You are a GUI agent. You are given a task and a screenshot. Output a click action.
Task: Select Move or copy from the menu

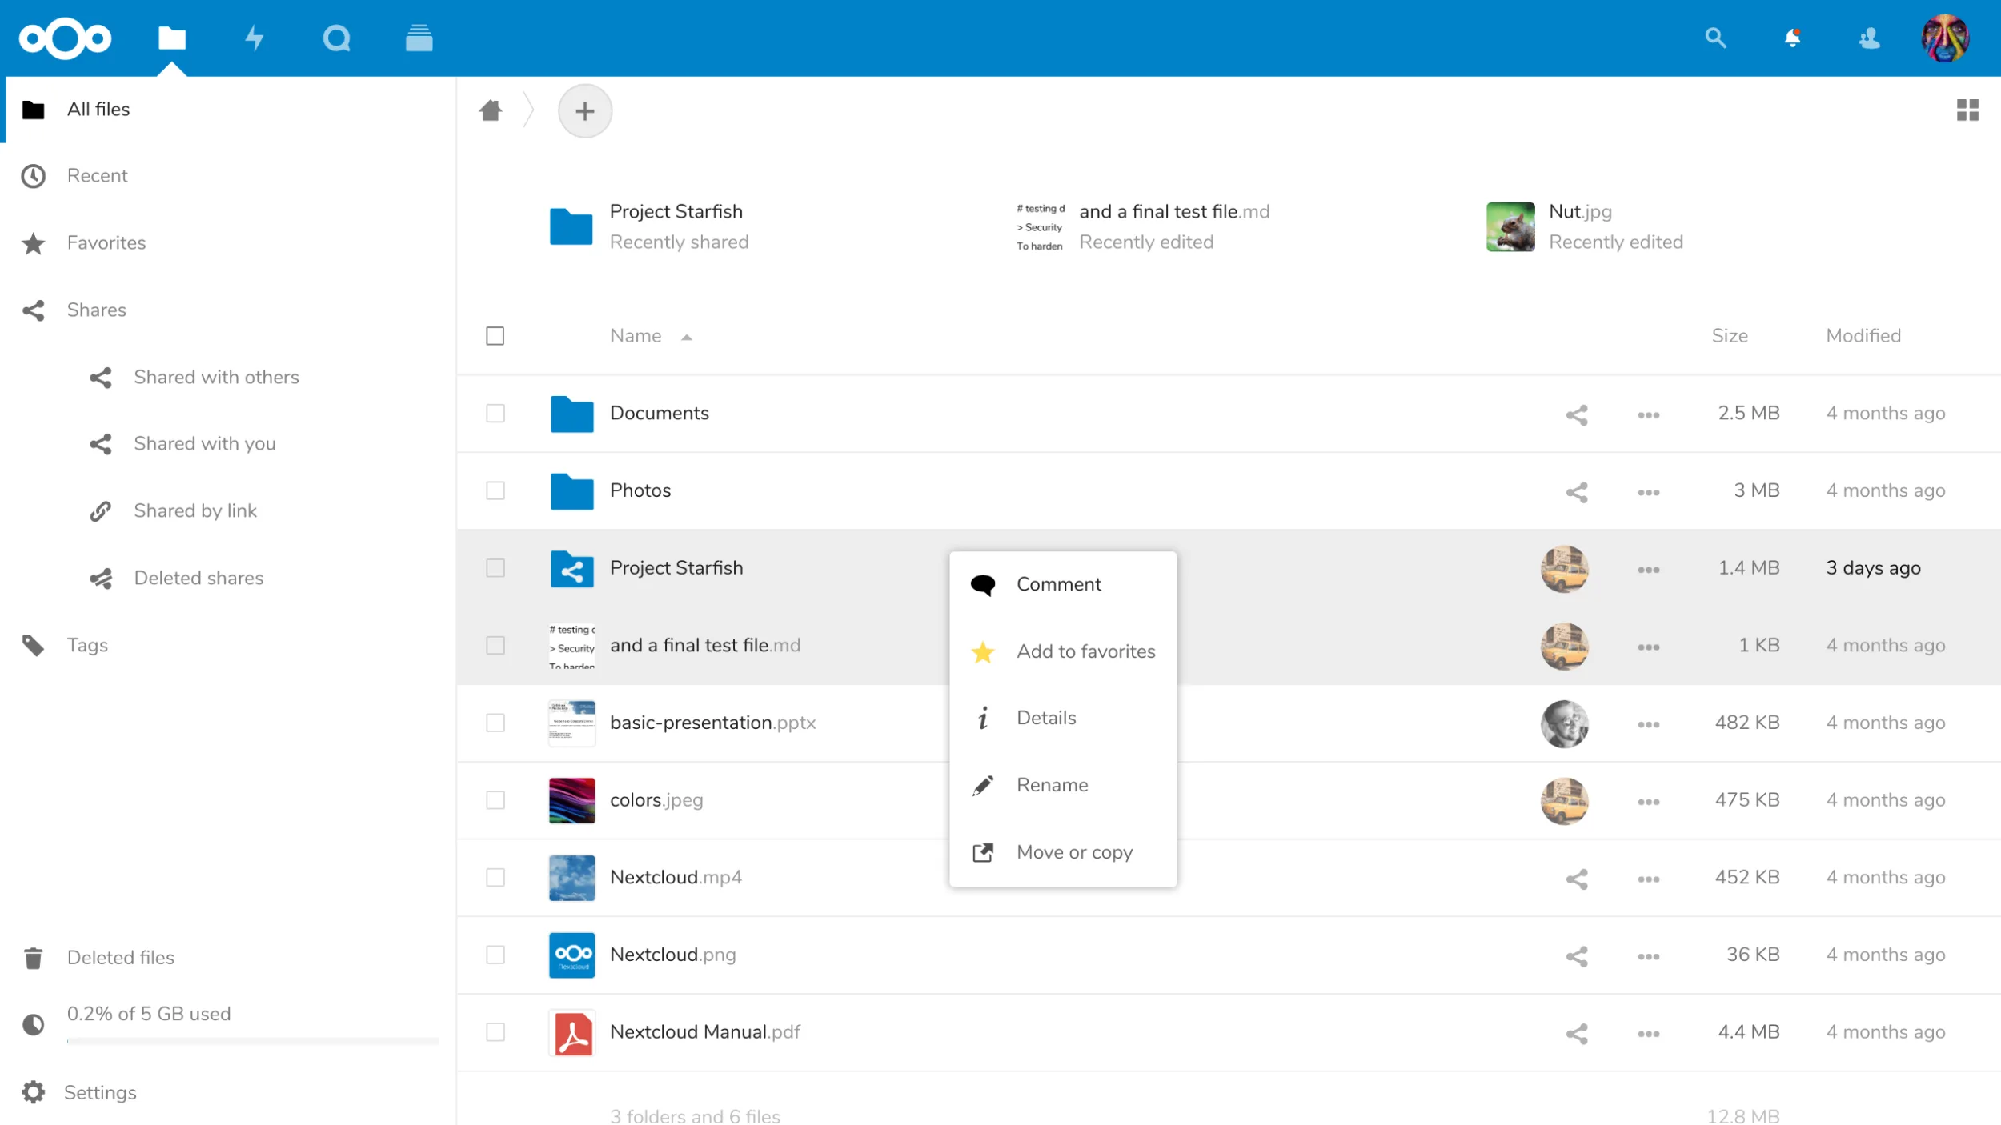point(1075,851)
